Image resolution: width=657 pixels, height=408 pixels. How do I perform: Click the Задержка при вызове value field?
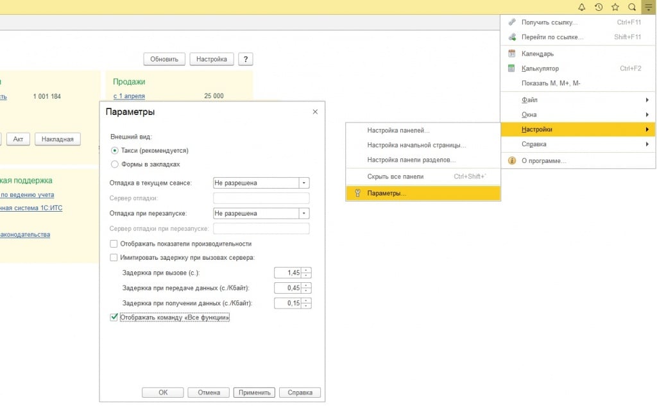tap(287, 273)
